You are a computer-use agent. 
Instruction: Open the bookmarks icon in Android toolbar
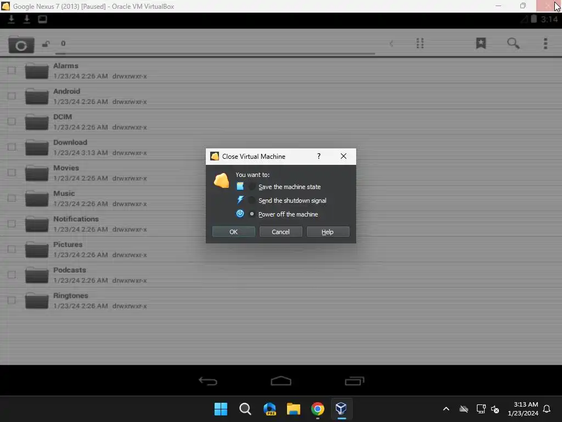point(481,43)
